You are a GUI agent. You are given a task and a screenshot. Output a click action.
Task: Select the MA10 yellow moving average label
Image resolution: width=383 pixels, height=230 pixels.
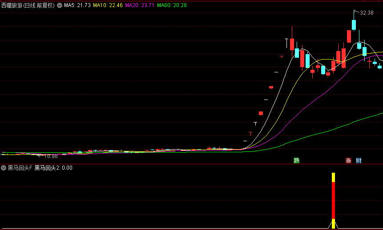108,5
